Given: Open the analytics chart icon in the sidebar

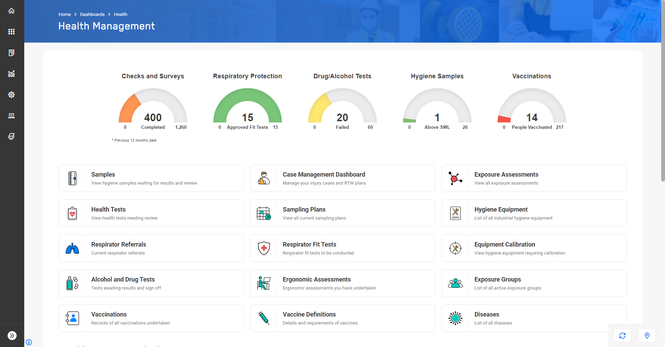Looking at the screenshot, I should (x=11, y=74).
